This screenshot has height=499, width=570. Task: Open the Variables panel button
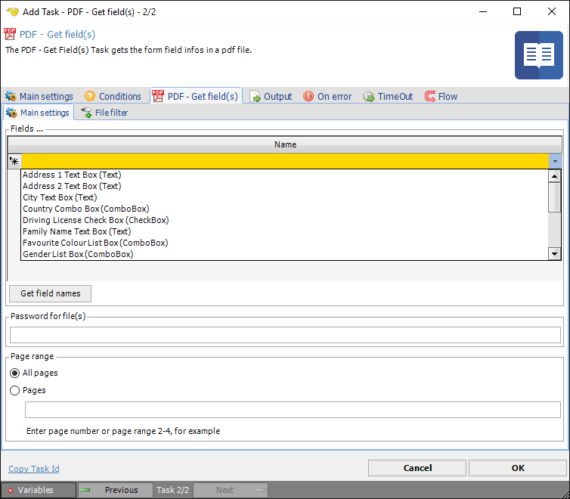39,490
